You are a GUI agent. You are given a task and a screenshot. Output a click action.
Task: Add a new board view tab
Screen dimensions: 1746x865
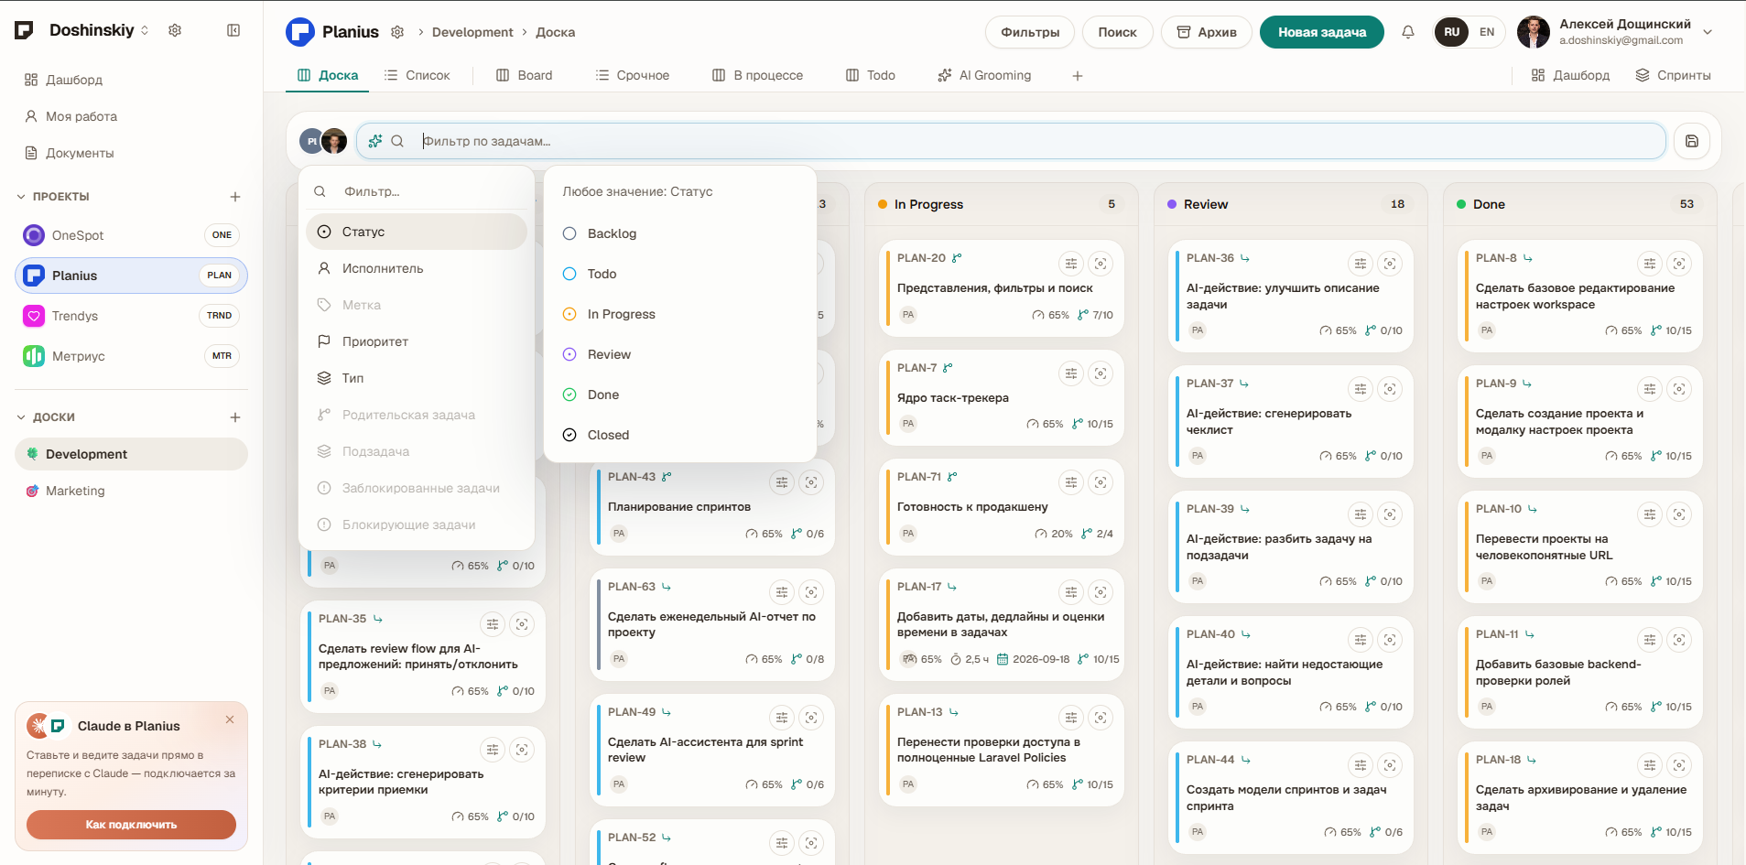[1078, 76]
